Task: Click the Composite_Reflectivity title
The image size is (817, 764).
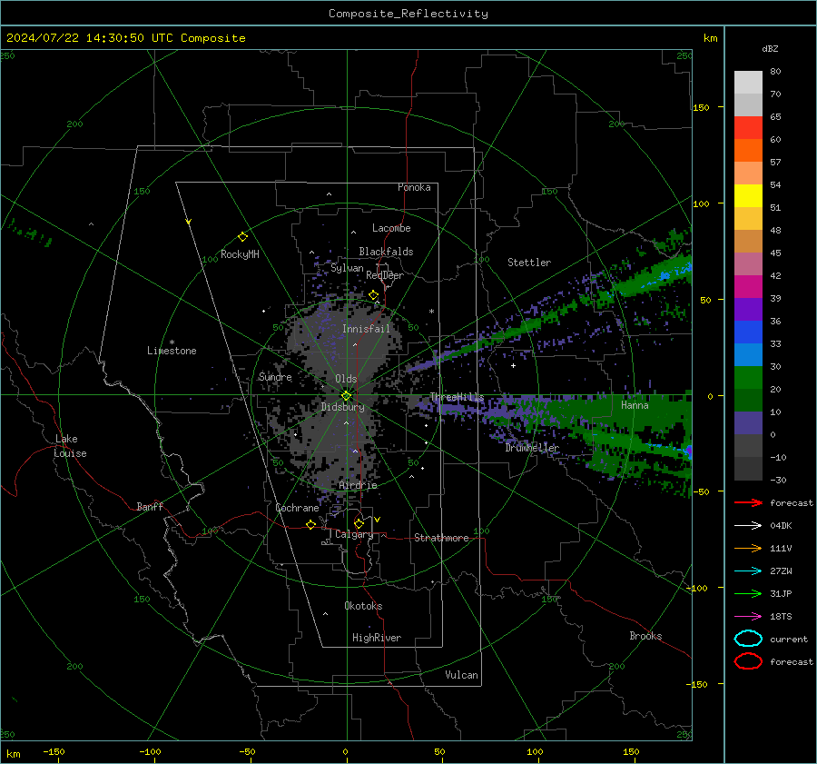Action: [x=408, y=14]
